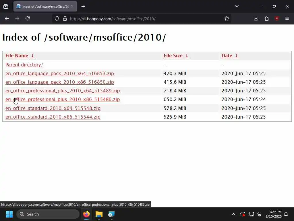Open Firefox View icon in tab bar
This screenshot has height=221, width=294.
(6, 6)
